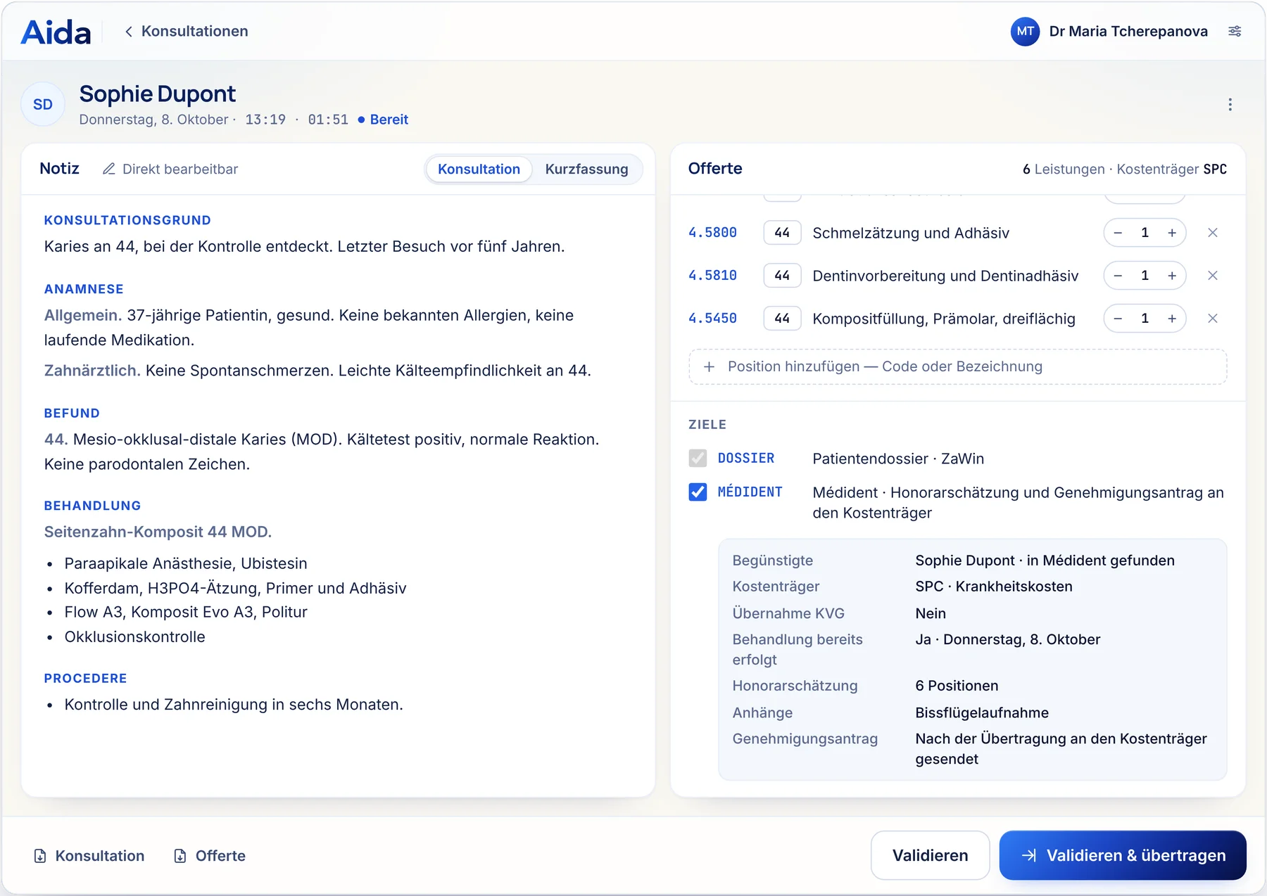Click tooth number 44 on row 4.5810
Image resolution: width=1267 pixels, height=896 pixels.
(782, 276)
